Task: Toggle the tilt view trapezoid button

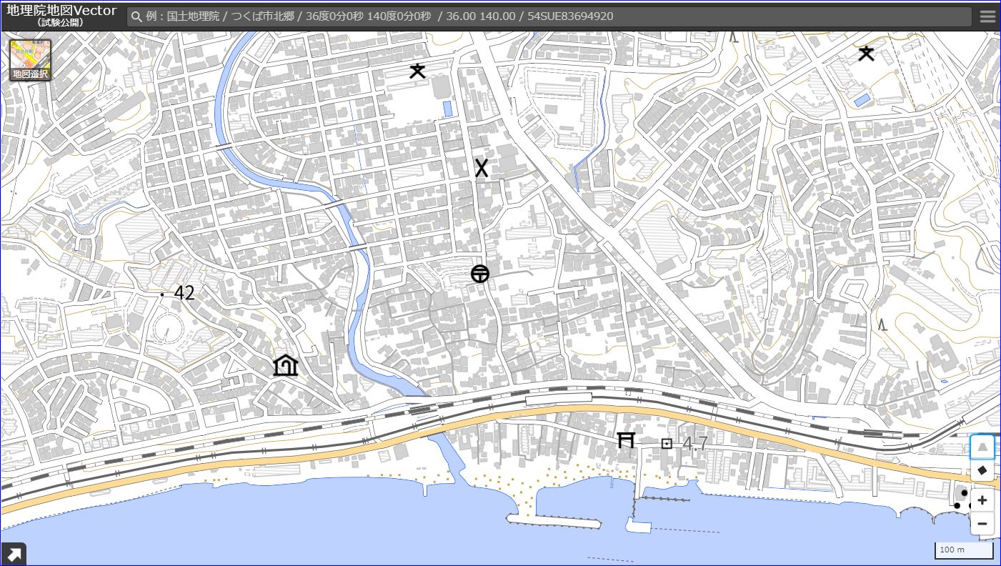Action: click(x=982, y=447)
